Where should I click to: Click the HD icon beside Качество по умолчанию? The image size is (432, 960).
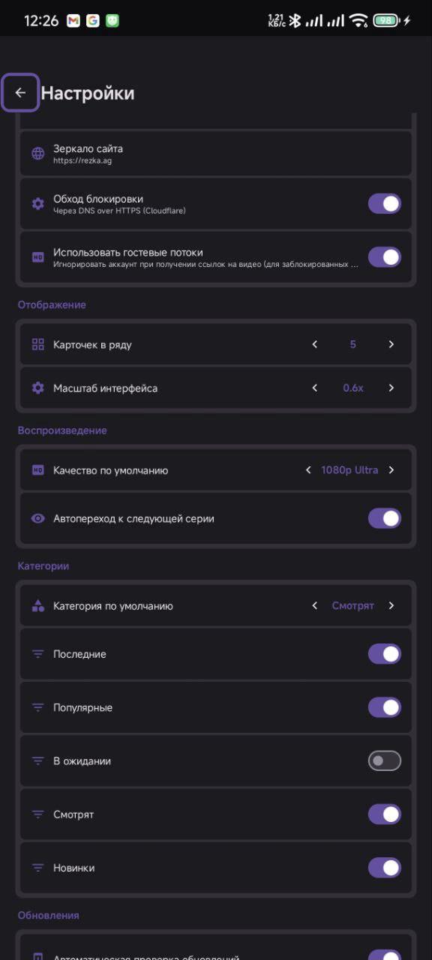(x=37, y=469)
